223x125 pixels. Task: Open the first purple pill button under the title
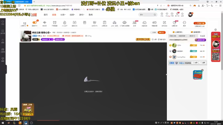(x=47, y=39)
